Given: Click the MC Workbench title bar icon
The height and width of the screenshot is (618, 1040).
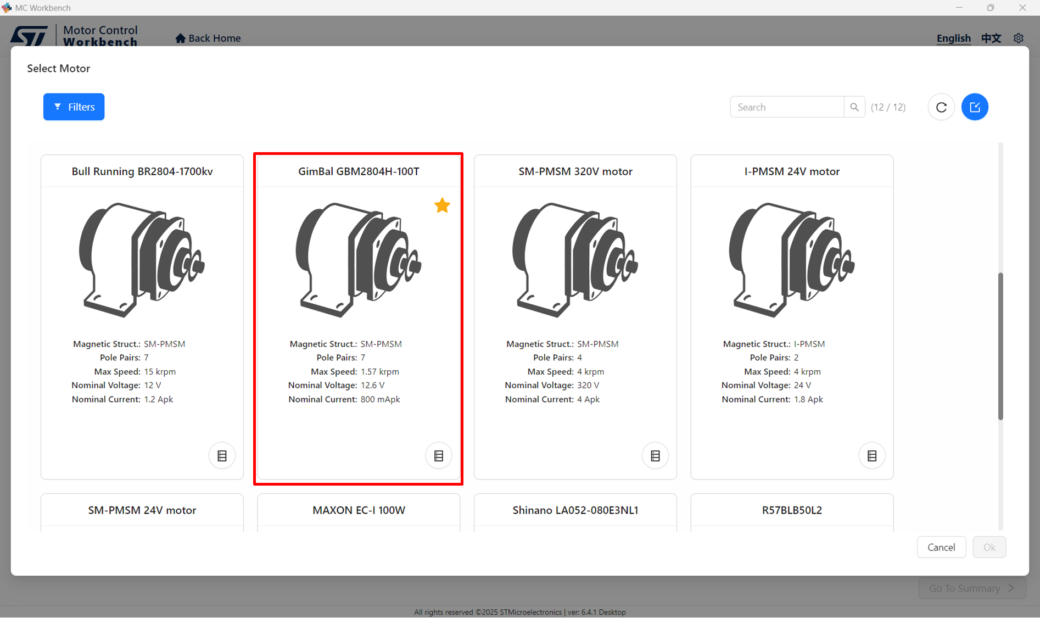Looking at the screenshot, I should click(x=7, y=8).
